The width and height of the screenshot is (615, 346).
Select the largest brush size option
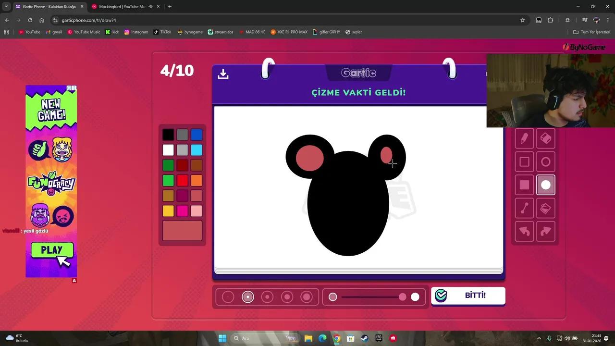click(x=307, y=297)
